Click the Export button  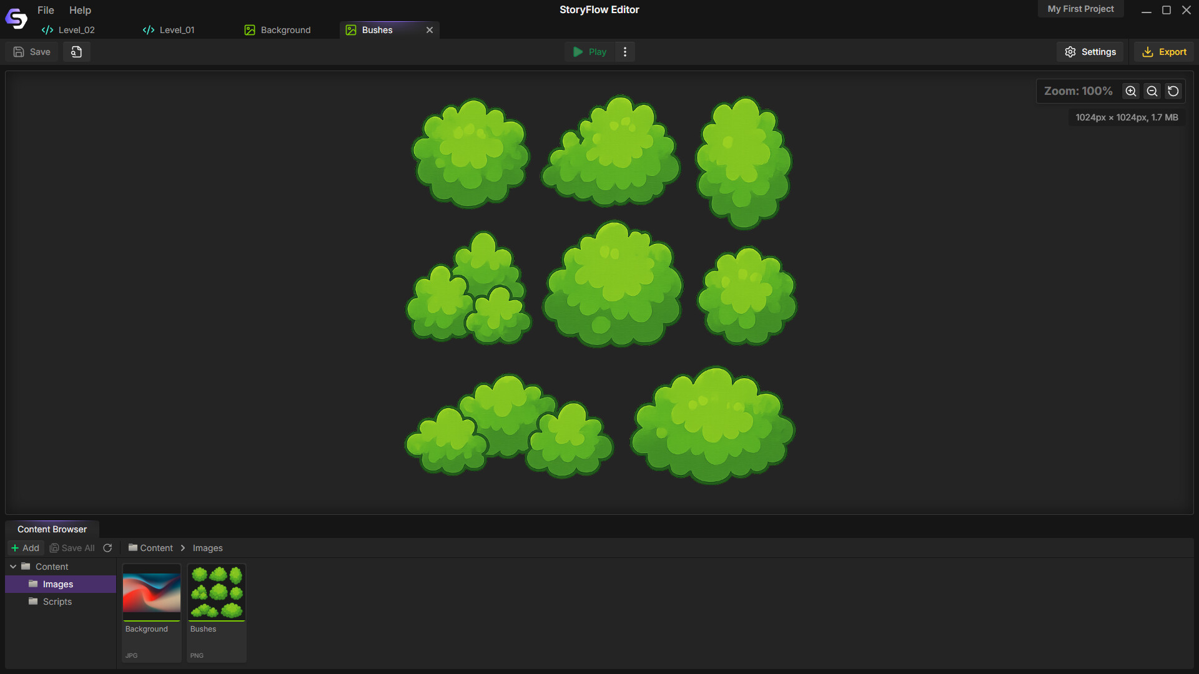1164,52
